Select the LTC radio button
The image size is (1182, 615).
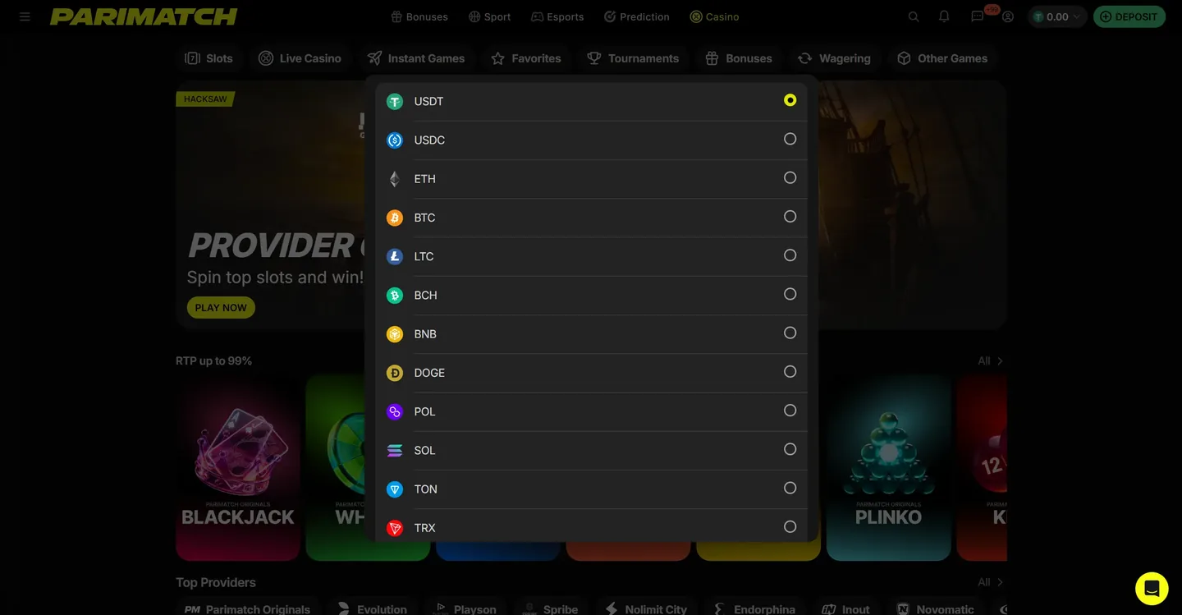click(x=790, y=255)
